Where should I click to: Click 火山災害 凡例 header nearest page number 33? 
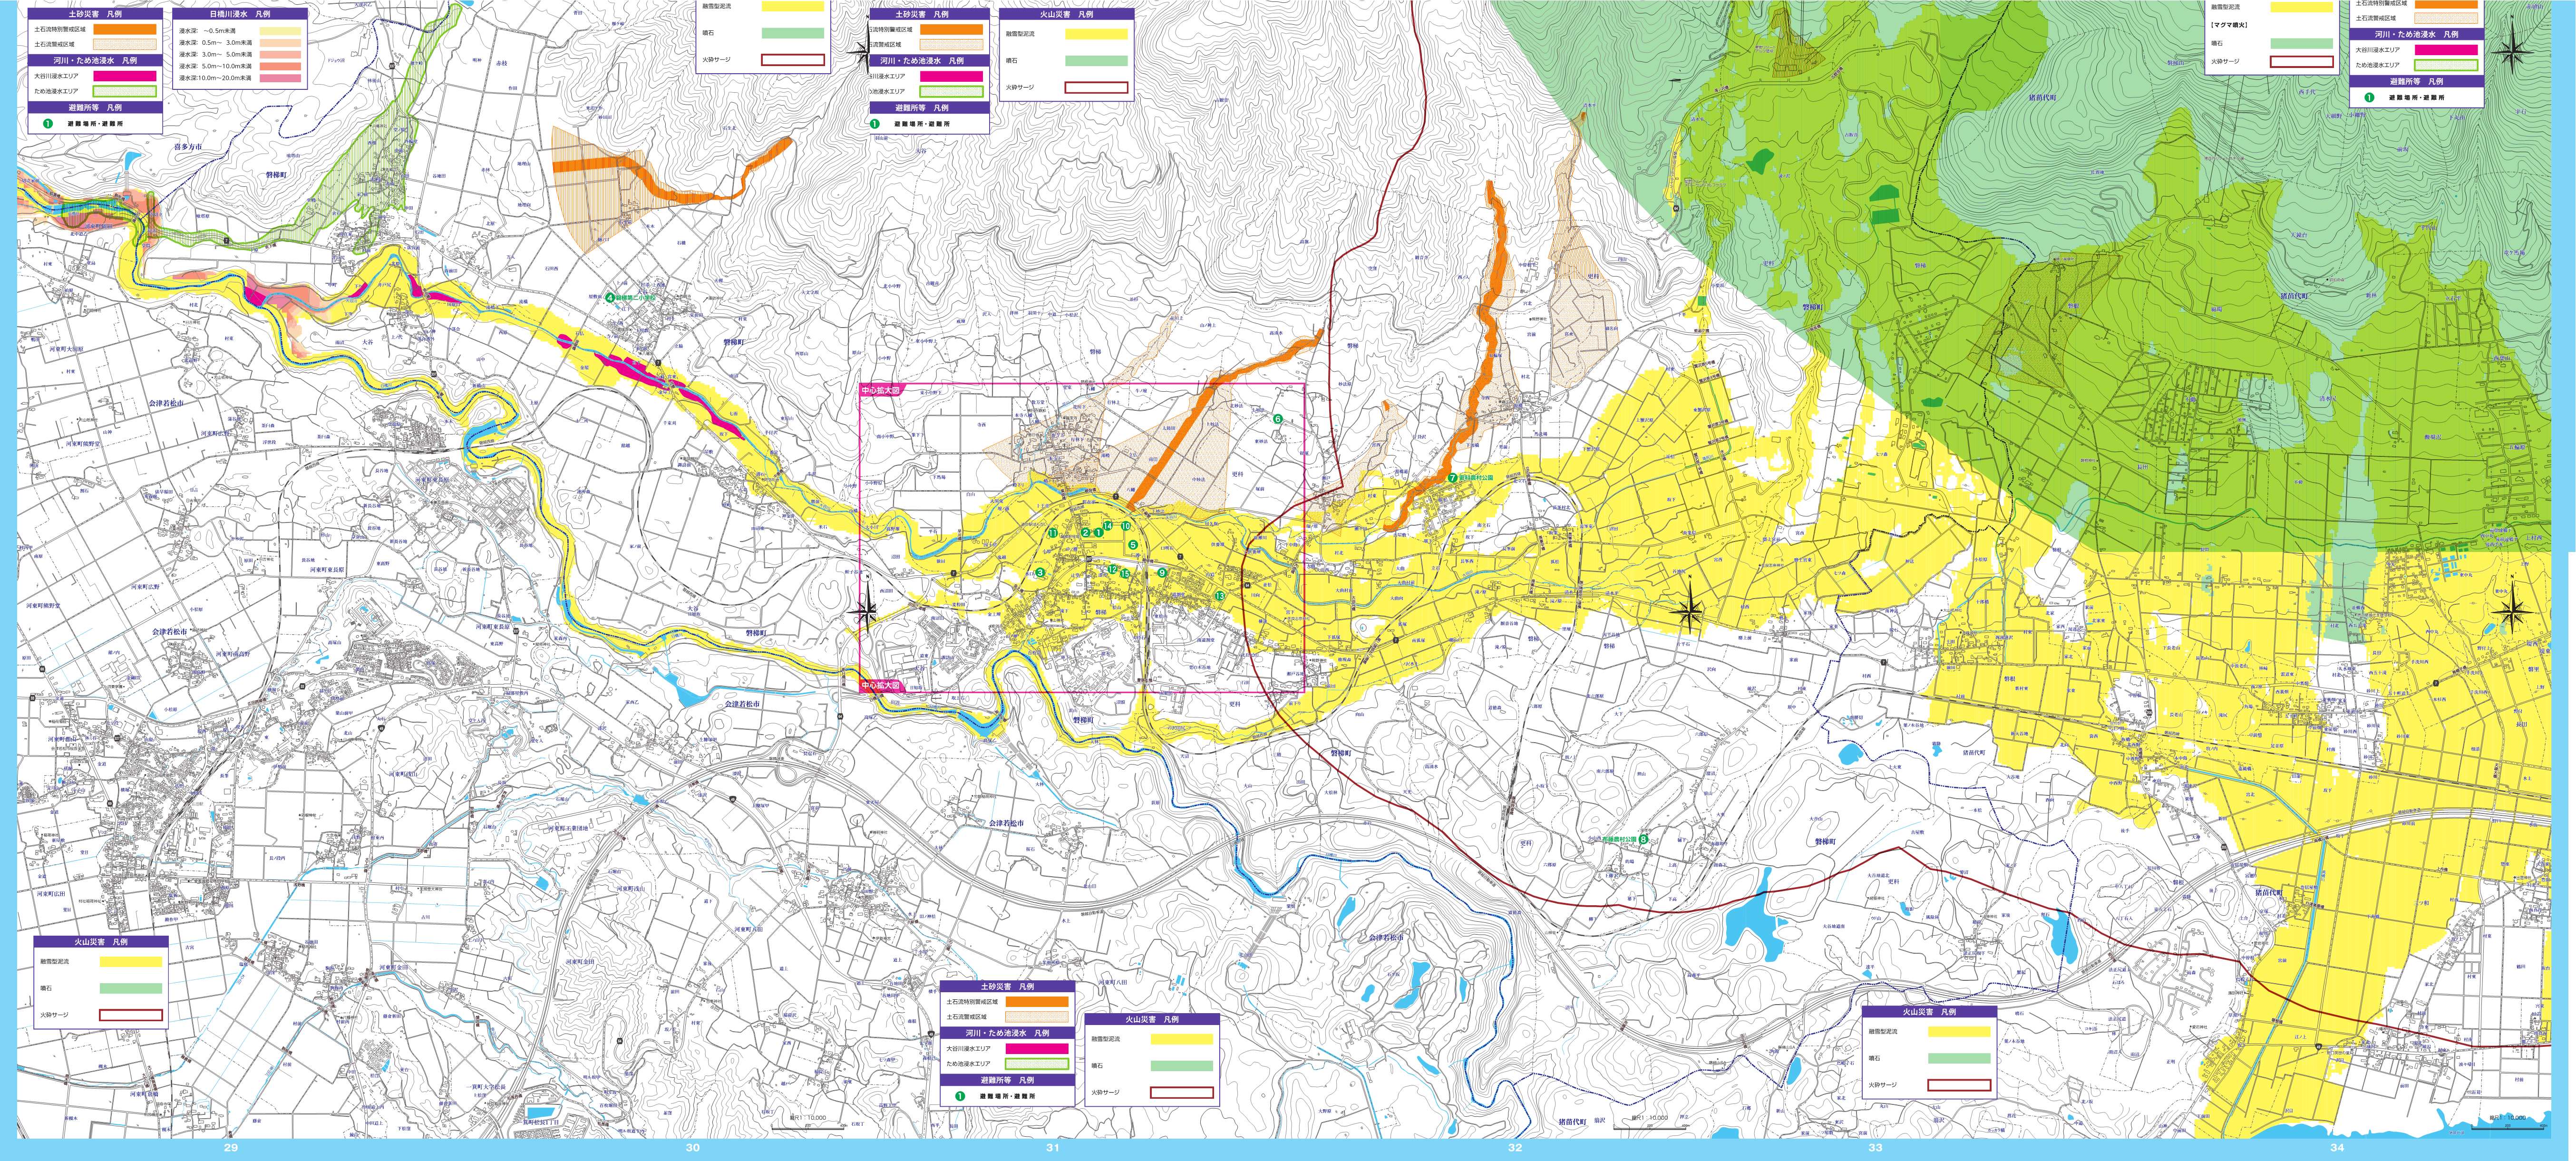(1929, 1012)
